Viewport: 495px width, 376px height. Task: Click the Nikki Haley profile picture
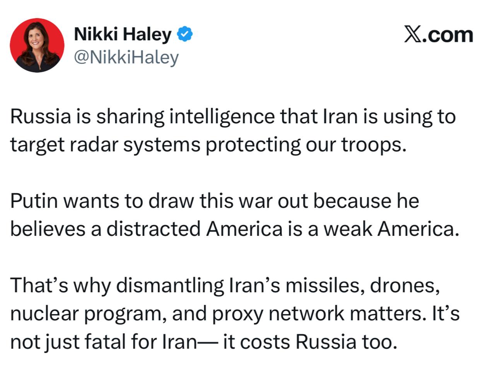pyautogui.click(x=37, y=45)
